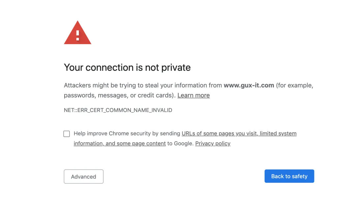Click the Back to safety button
The height and width of the screenshot is (209, 356).
[x=289, y=176]
